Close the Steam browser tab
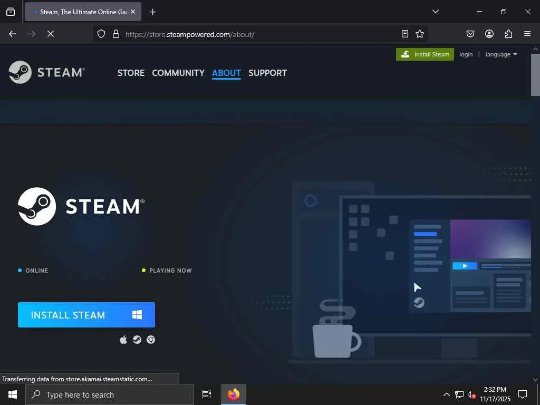Screen dimensions: 540x405 click(133, 12)
